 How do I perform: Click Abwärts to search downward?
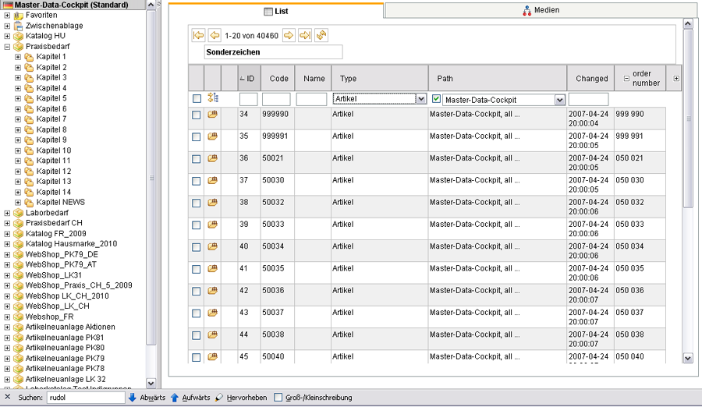[147, 398]
